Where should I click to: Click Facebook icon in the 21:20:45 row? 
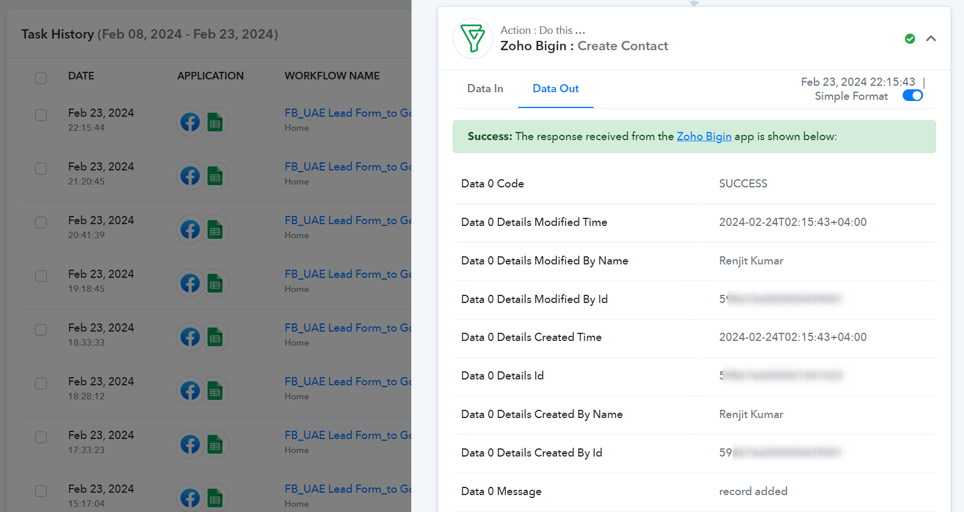click(190, 176)
